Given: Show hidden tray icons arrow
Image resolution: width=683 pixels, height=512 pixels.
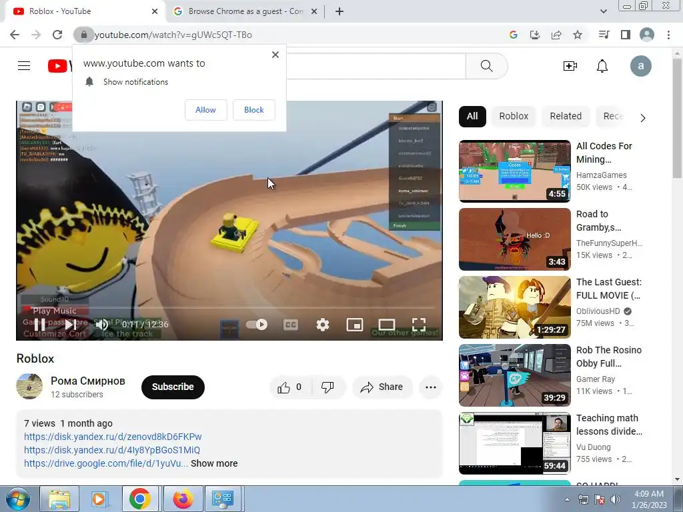Looking at the screenshot, I should pyautogui.click(x=567, y=499).
